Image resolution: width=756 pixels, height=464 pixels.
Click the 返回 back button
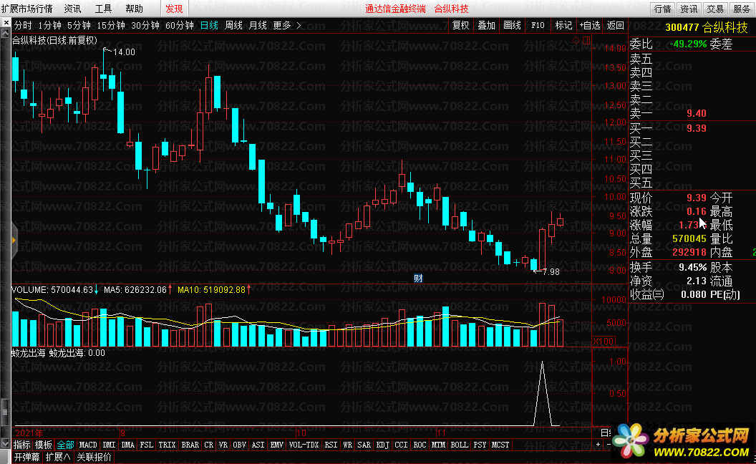click(x=615, y=25)
